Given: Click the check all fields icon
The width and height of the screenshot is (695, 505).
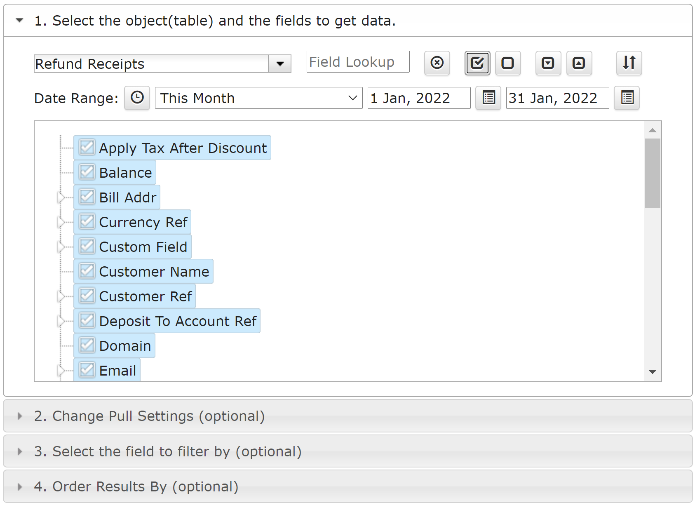Looking at the screenshot, I should (x=477, y=63).
